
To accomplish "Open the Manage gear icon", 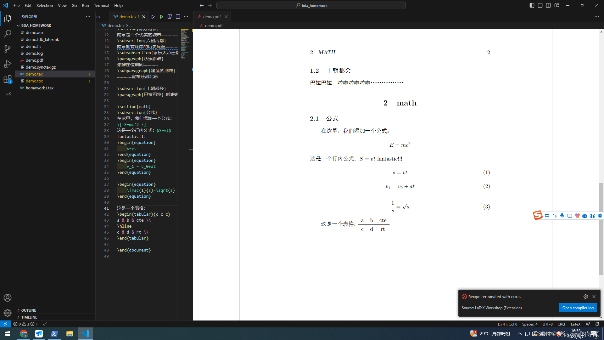I will pyautogui.click(x=8, y=313).
